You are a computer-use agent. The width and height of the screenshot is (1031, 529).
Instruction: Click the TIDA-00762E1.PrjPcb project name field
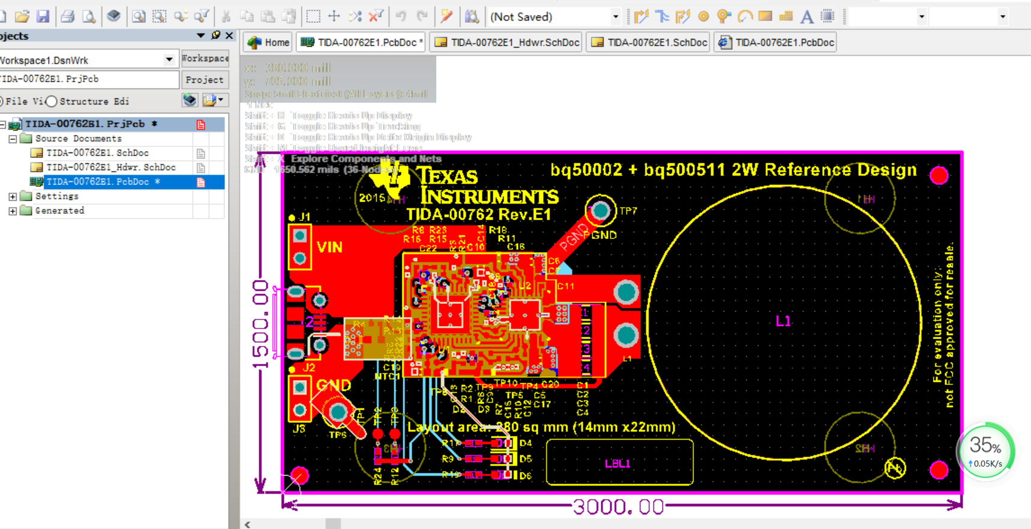89,79
